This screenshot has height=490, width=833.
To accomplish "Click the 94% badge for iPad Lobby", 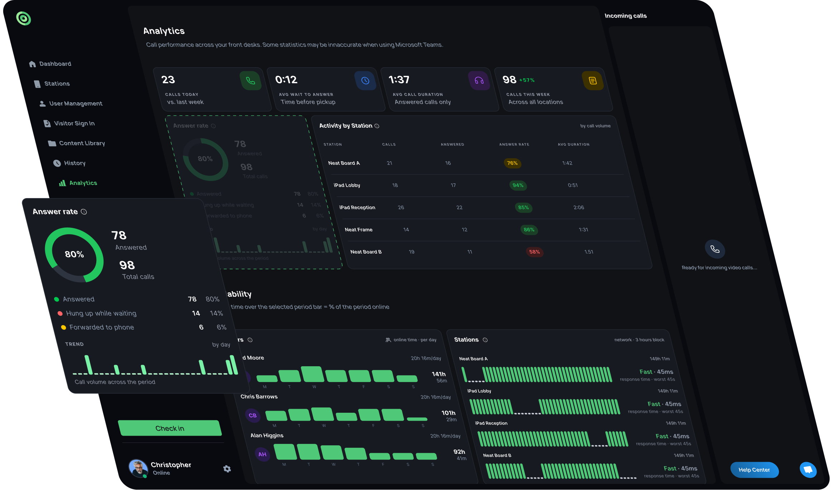I will (x=518, y=185).
